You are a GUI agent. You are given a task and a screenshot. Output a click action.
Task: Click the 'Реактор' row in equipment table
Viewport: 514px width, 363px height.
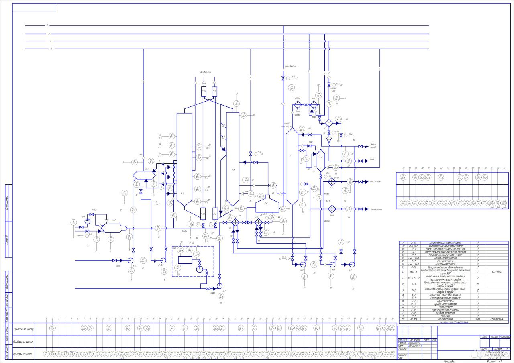coord(454,316)
